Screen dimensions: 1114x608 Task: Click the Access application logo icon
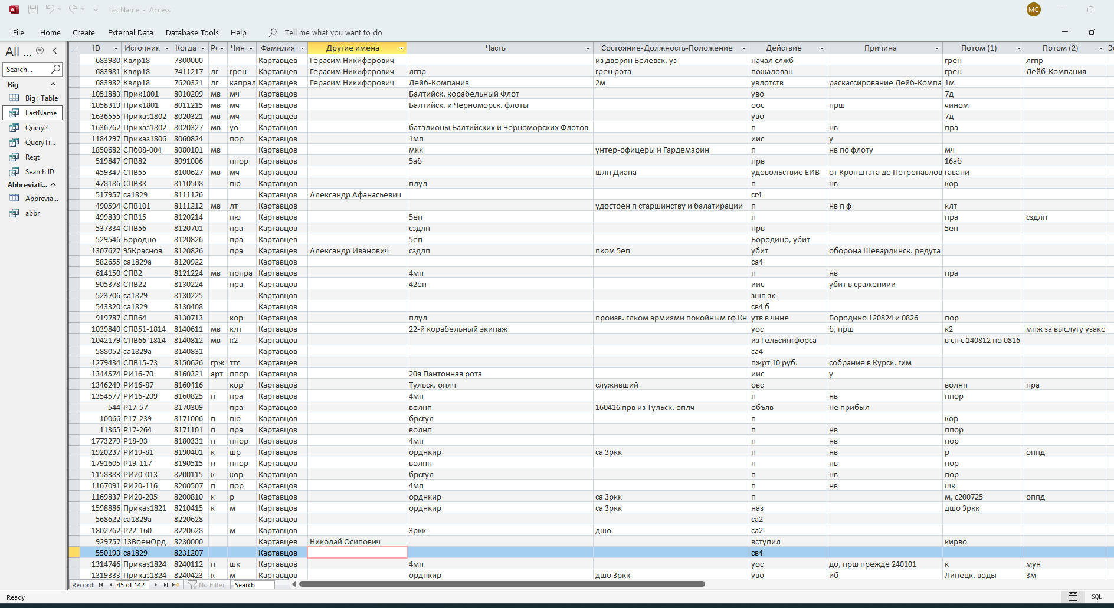click(x=14, y=9)
